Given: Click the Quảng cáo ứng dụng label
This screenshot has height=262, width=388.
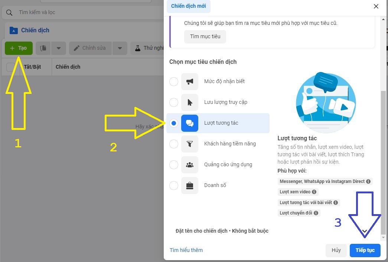Looking at the screenshot, I should (228, 164).
